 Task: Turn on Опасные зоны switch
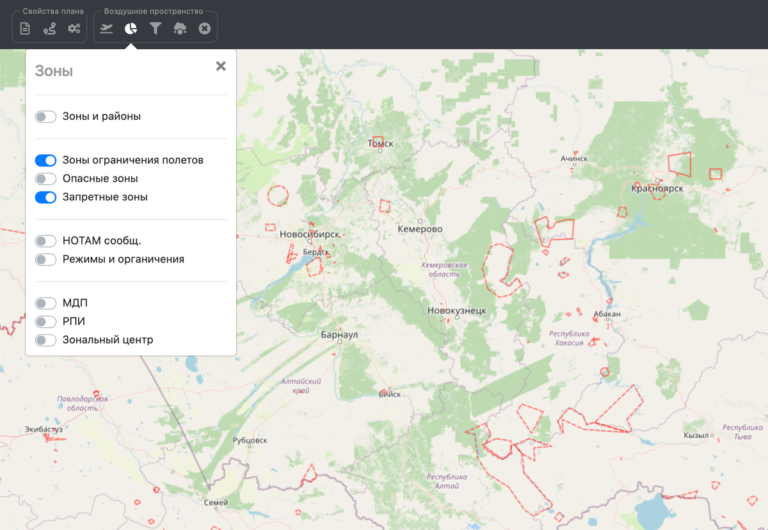45,179
